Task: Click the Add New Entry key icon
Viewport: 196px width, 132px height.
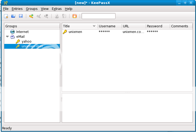Action: tap(31, 16)
